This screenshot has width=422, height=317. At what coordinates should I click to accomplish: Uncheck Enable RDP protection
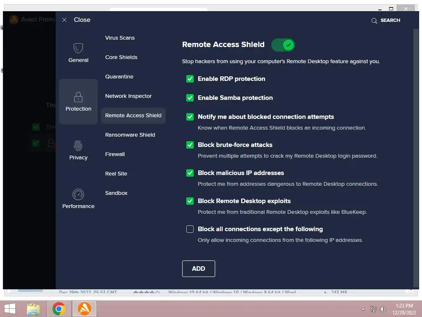click(190, 79)
